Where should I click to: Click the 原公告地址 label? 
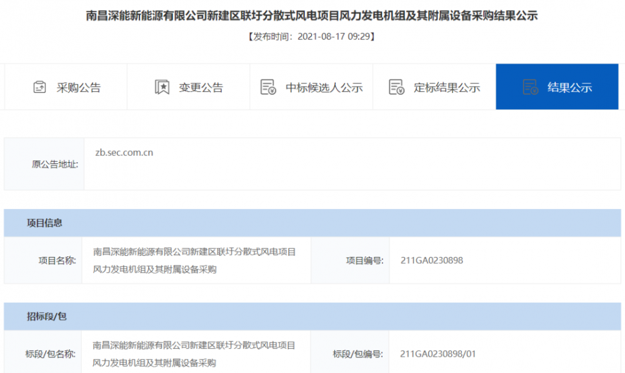(x=55, y=165)
